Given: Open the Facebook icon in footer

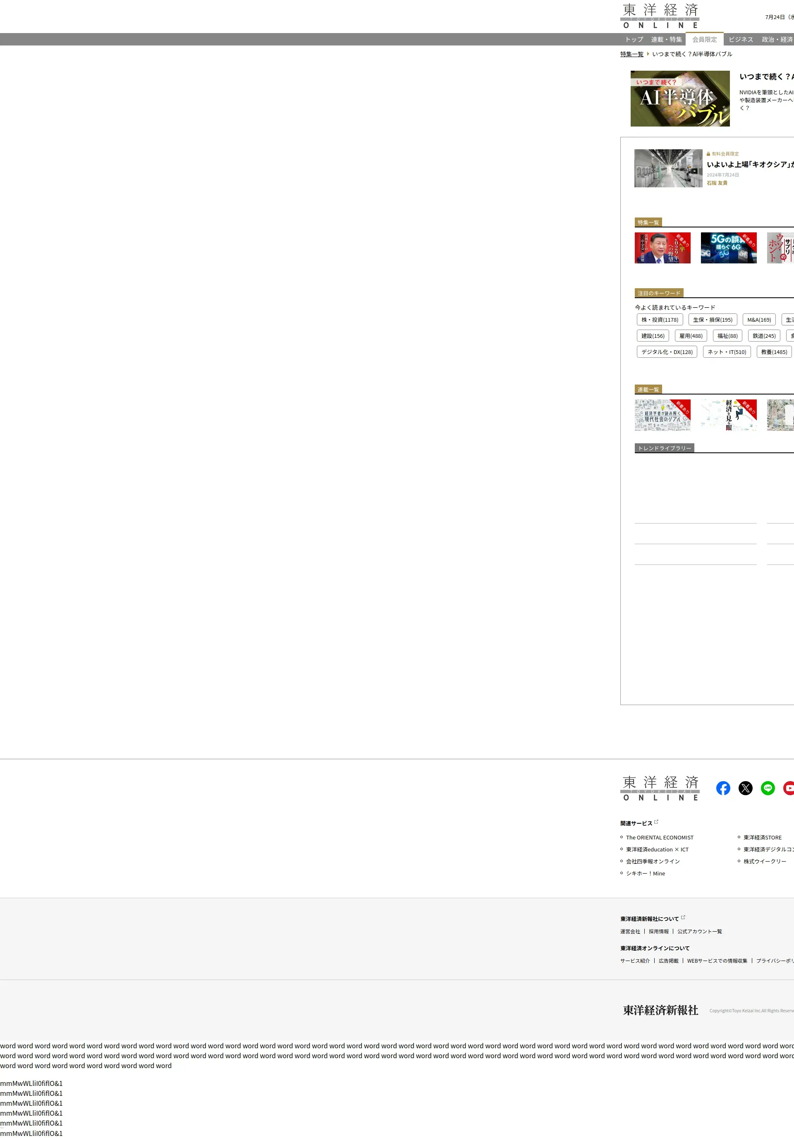Looking at the screenshot, I should pyautogui.click(x=722, y=788).
